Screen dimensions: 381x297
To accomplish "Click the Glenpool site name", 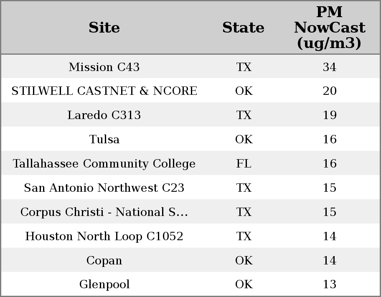I will [104, 284].
